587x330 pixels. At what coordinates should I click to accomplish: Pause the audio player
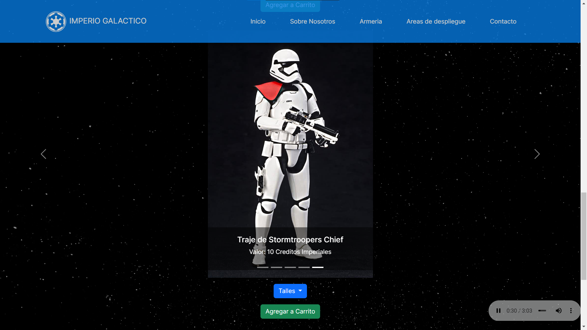(x=498, y=311)
